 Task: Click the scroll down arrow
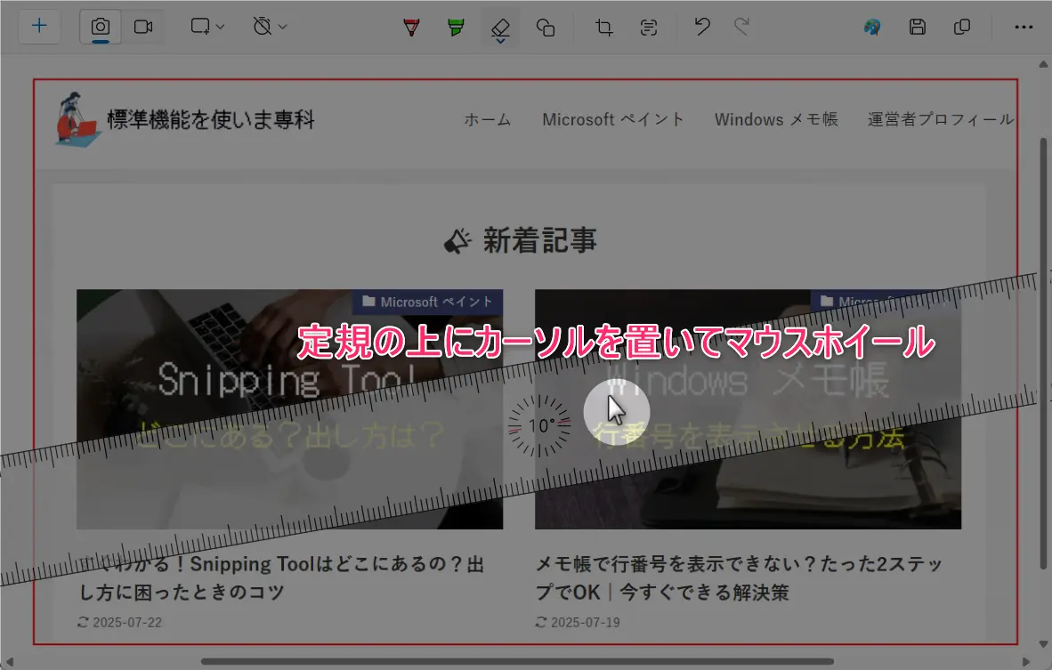[1043, 643]
